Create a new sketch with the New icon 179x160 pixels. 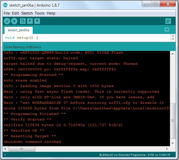[x=23, y=21]
